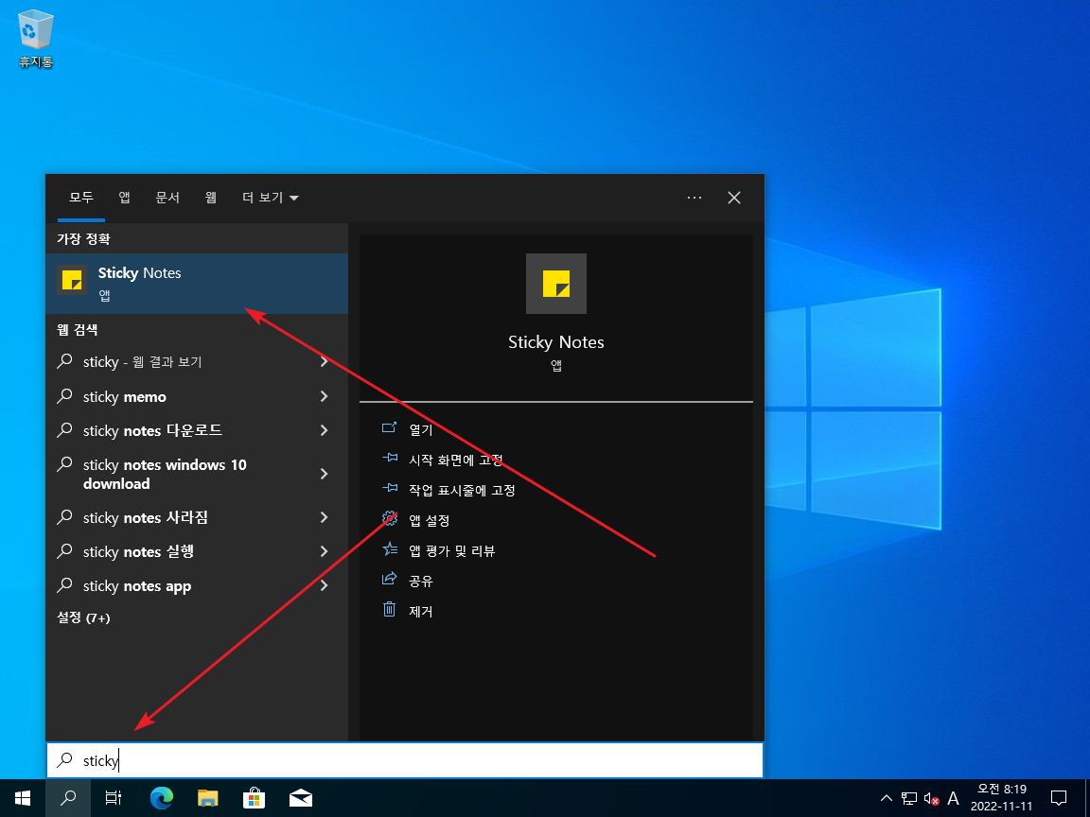
Task: Switch input language with the A indicator
Action: click(x=953, y=798)
